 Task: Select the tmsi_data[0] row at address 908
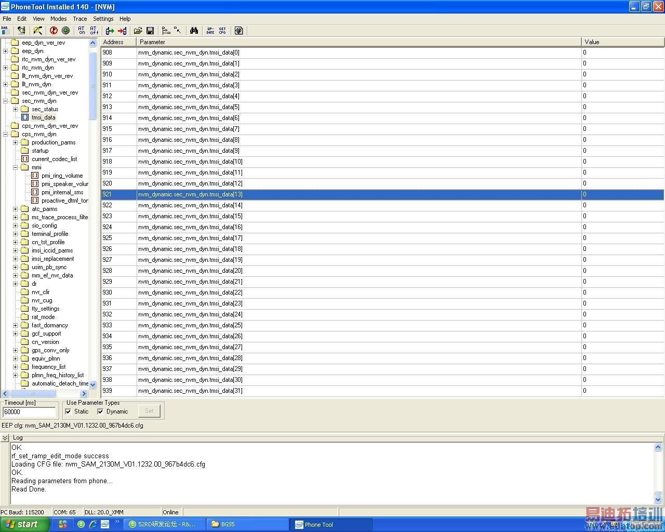point(382,52)
